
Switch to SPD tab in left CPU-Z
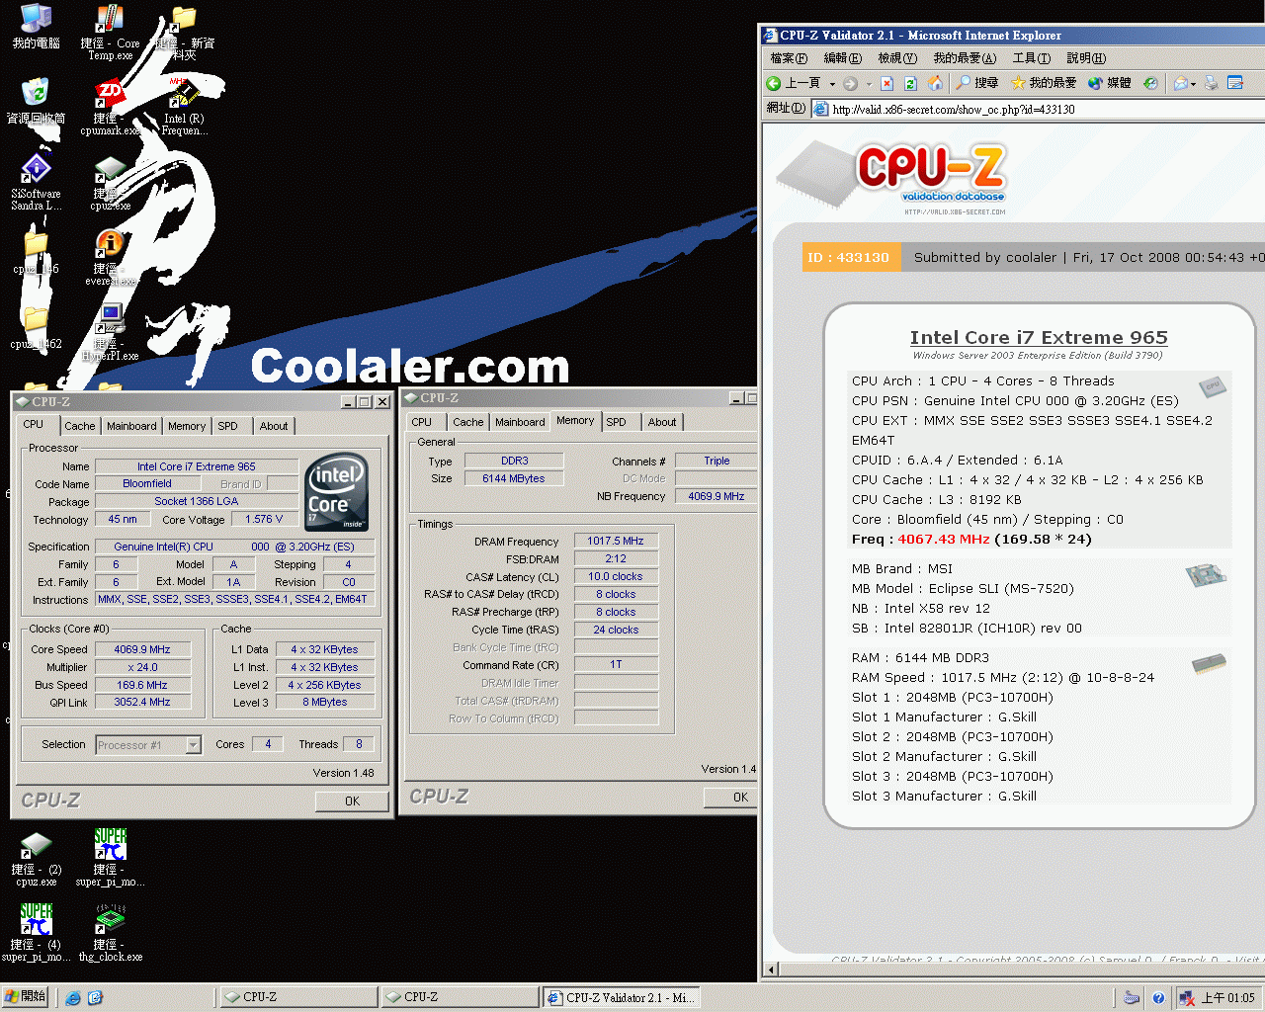coord(228,426)
